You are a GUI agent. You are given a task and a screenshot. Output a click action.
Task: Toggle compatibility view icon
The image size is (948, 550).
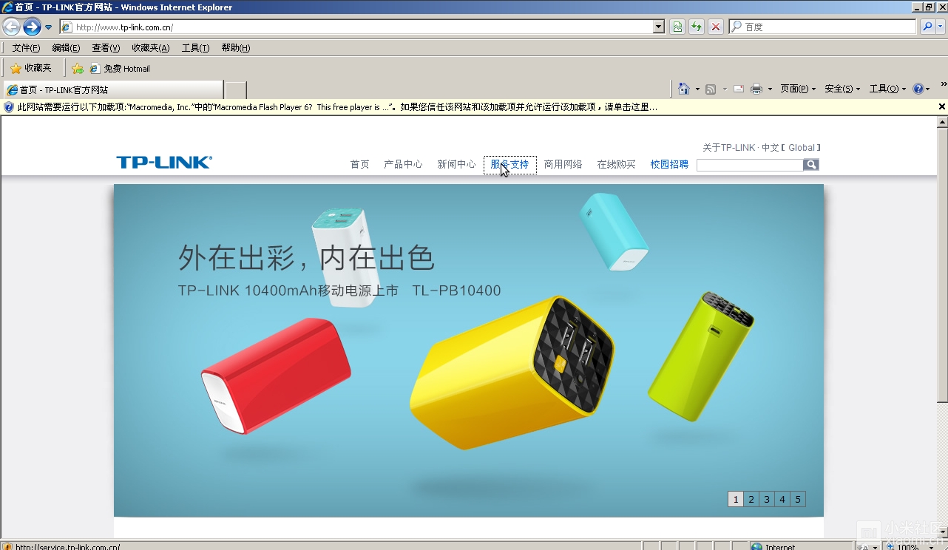click(x=677, y=27)
